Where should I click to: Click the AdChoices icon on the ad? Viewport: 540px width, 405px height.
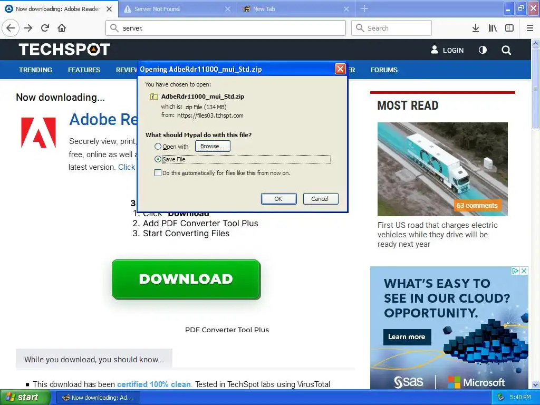click(x=515, y=271)
